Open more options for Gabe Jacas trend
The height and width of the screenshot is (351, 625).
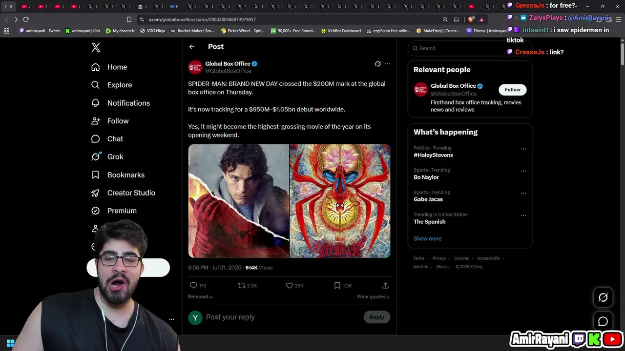[x=523, y=193]
